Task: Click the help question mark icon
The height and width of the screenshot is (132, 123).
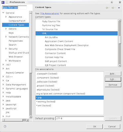Action: click(x=5, y=126)
